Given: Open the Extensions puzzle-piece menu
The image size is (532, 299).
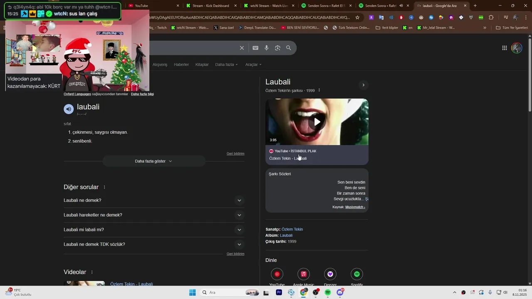Looking at the screenshot, I should point(491,17).
